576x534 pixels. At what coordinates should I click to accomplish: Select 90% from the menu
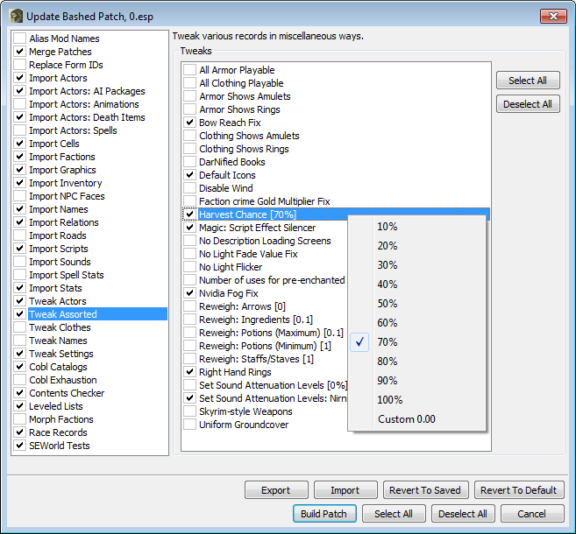tap(416, 380)
